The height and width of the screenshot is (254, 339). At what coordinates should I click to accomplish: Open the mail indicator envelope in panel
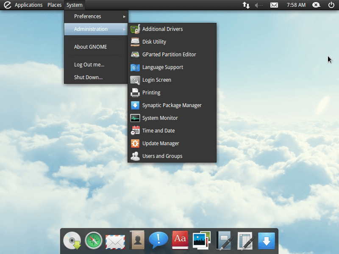coord(274,5)
